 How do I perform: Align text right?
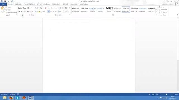tap(53, 12)
